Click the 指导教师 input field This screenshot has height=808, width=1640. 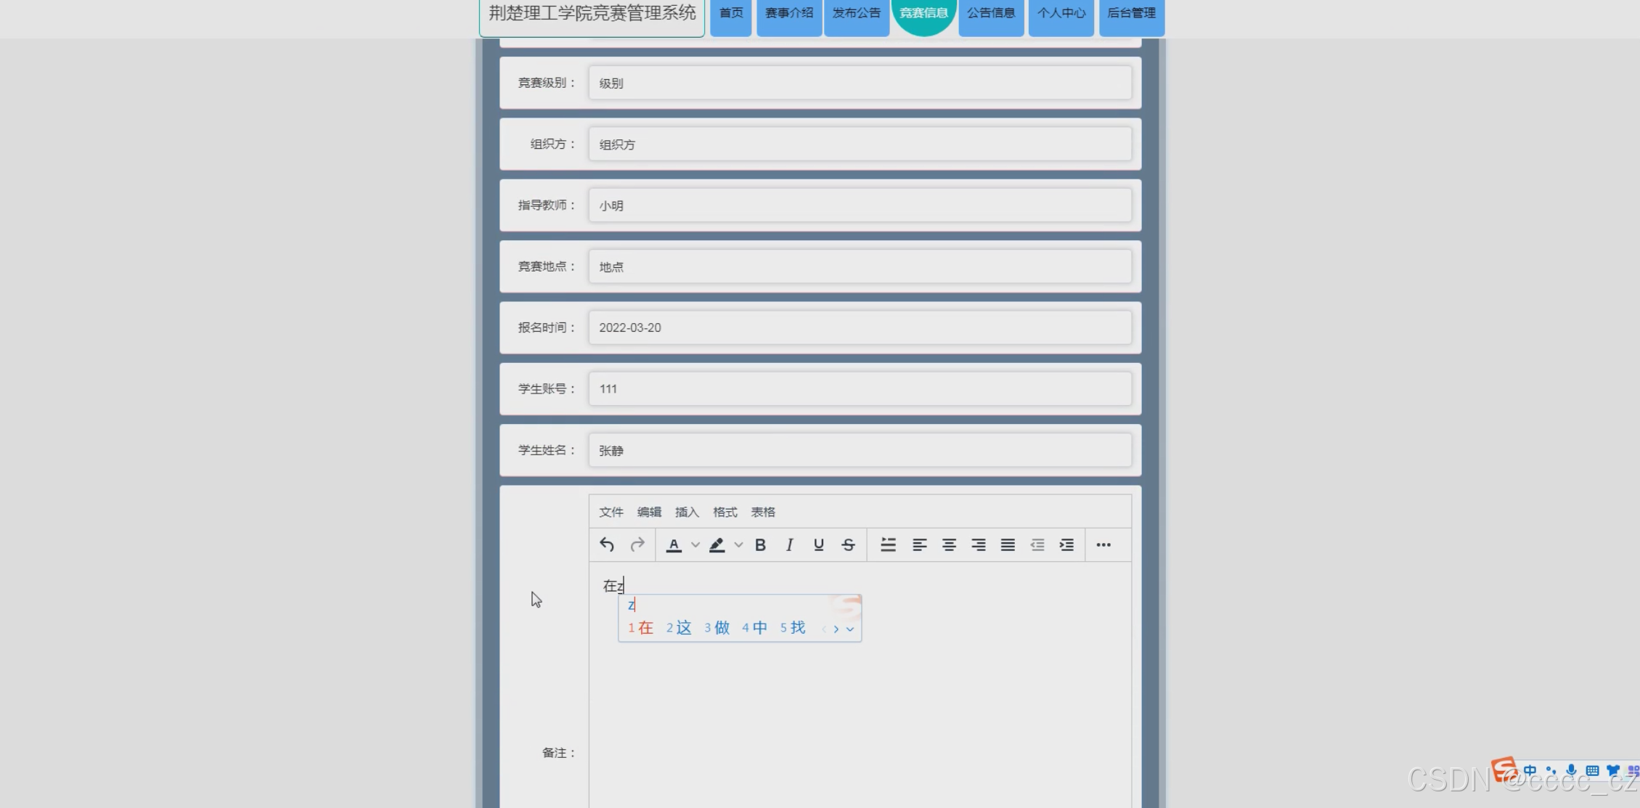coord(860,205)
